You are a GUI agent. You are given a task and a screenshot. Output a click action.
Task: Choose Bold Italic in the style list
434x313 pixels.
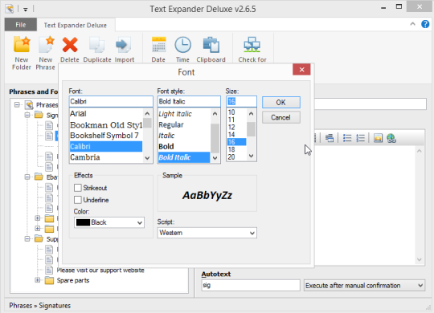(x=184, y=157)
